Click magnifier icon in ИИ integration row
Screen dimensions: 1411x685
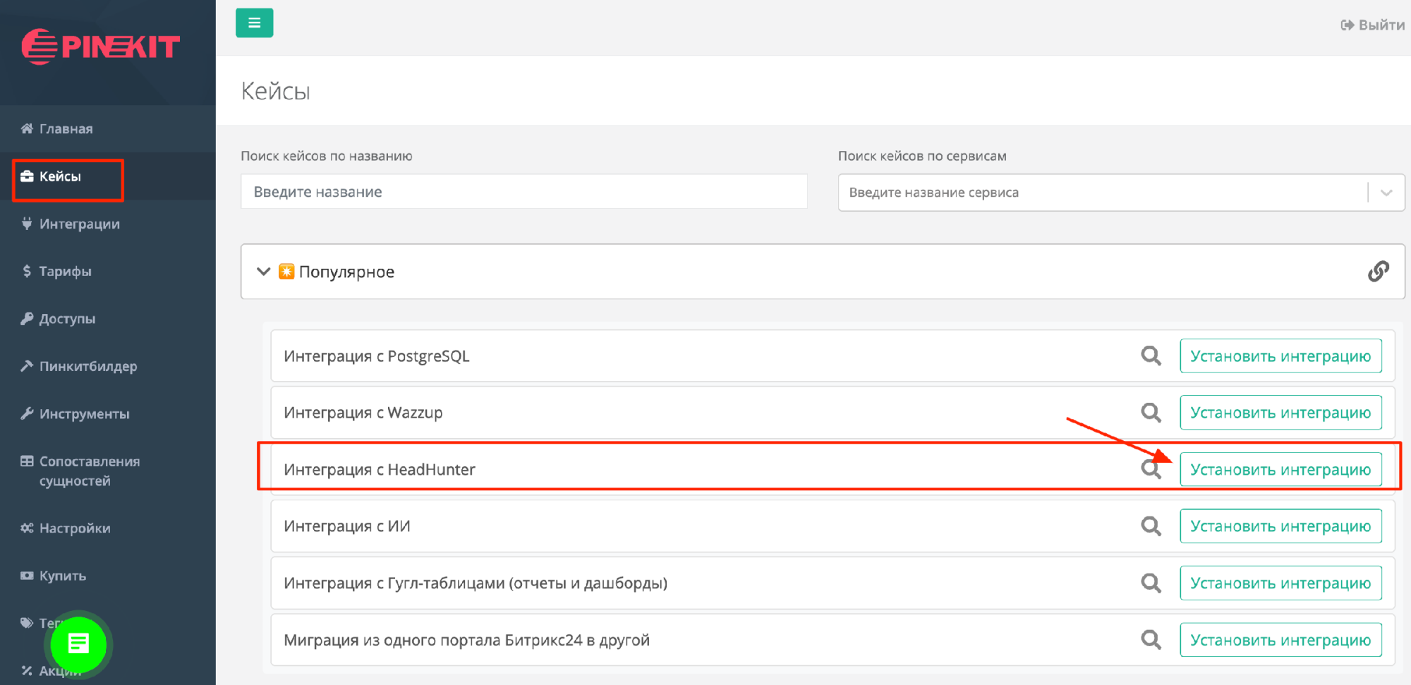[1151, 526]
